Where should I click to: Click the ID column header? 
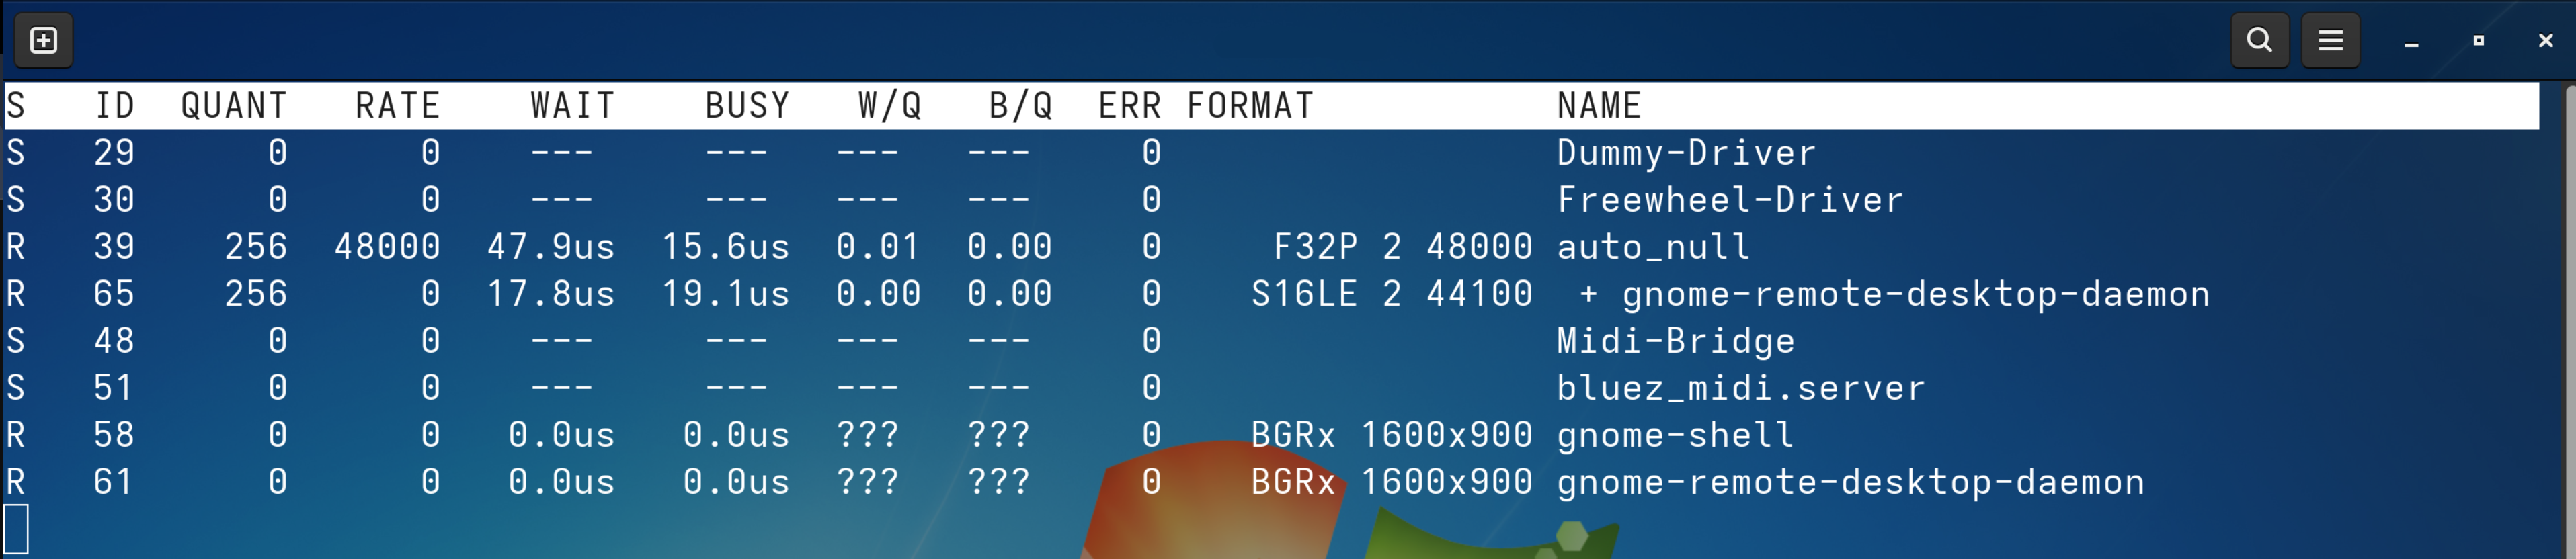click(x=114, y=106)
